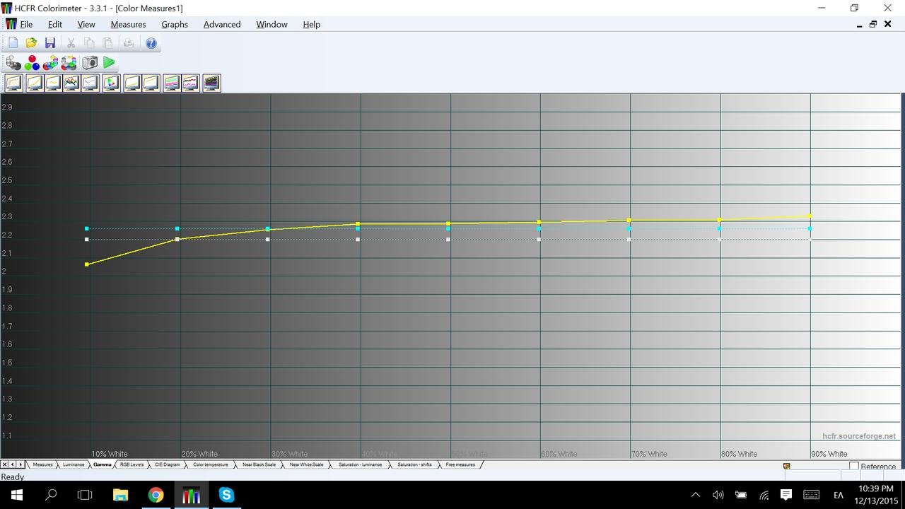Close the current tab with the X button

[4, 464]
